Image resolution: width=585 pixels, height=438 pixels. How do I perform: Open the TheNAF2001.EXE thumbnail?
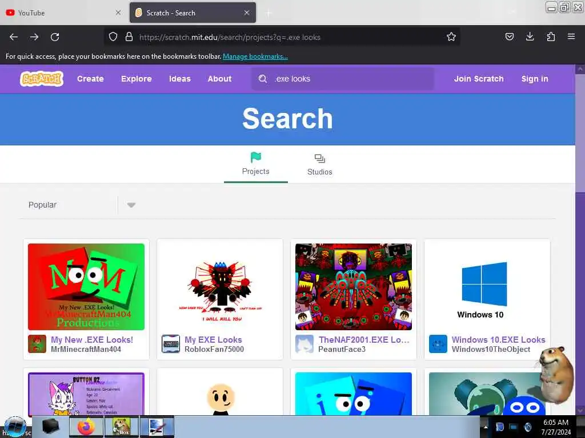(353, 287)
